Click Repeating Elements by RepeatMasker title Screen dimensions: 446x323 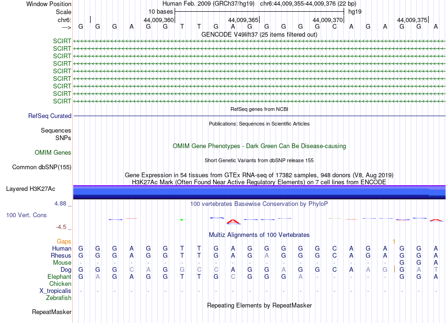point(259,305)
